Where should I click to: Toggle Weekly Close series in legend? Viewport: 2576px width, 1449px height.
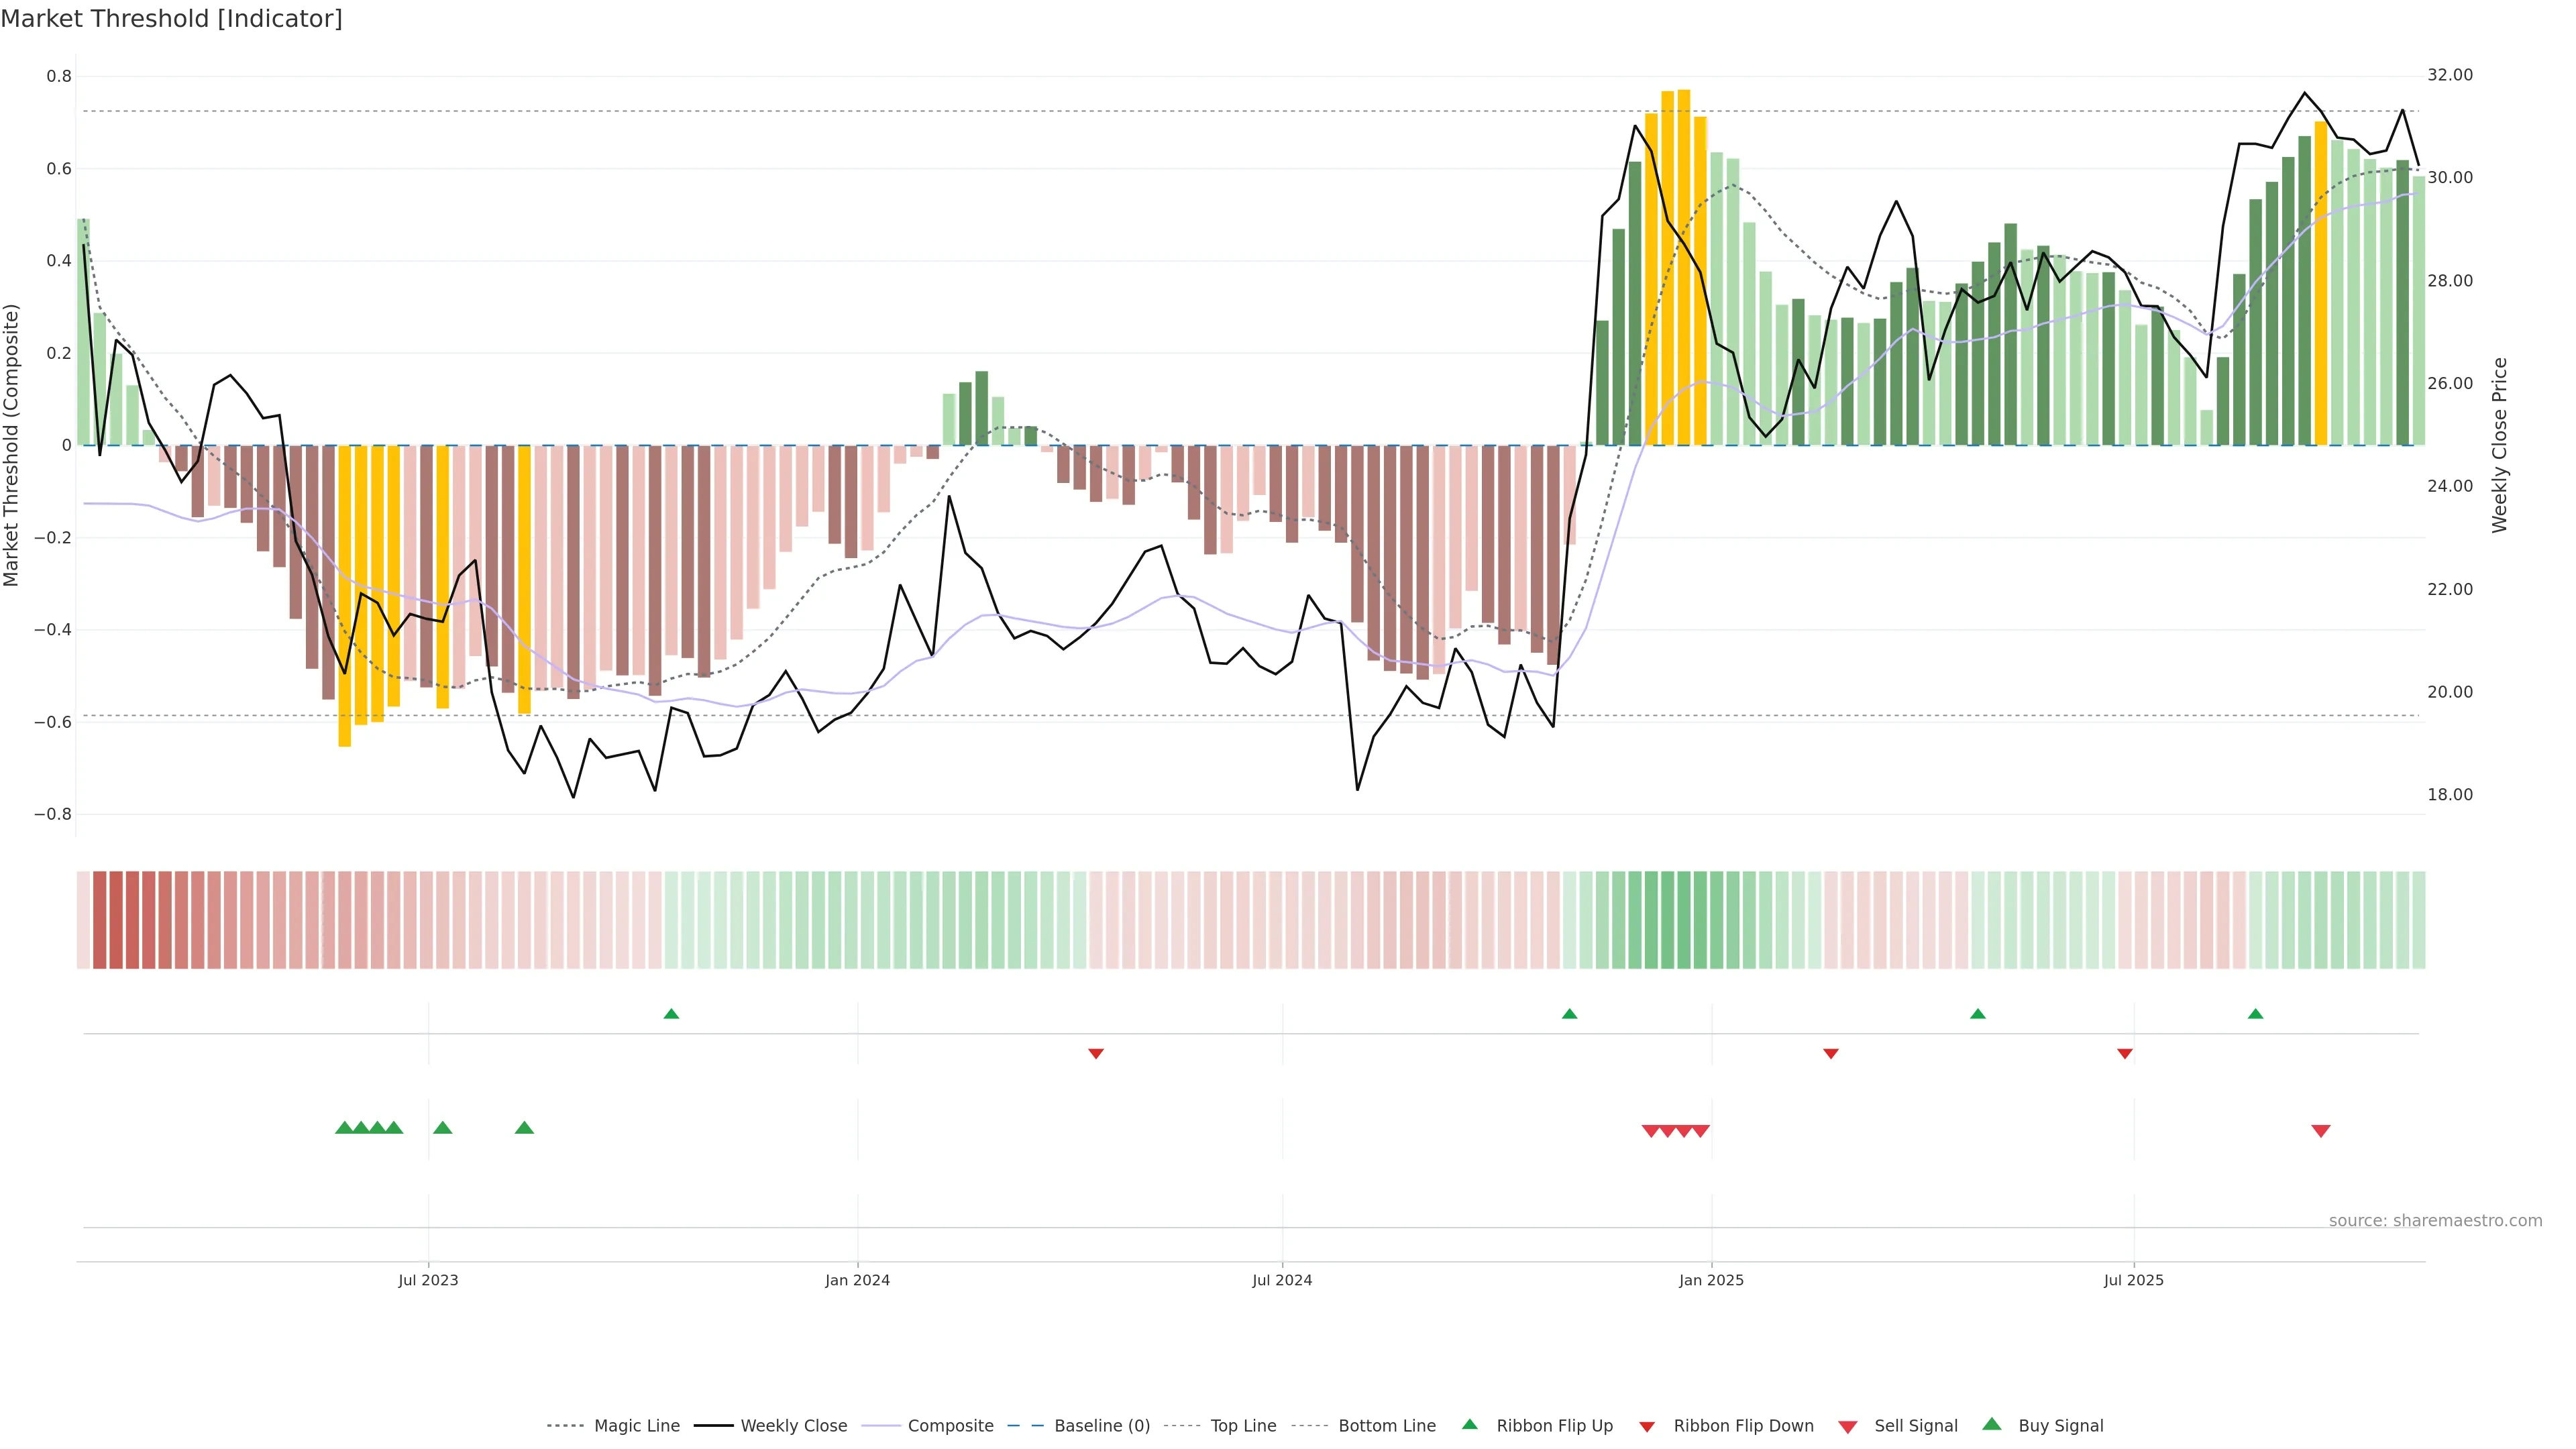click(x=793, y=1426)
